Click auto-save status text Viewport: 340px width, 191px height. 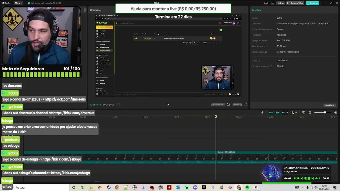(46, 3)
